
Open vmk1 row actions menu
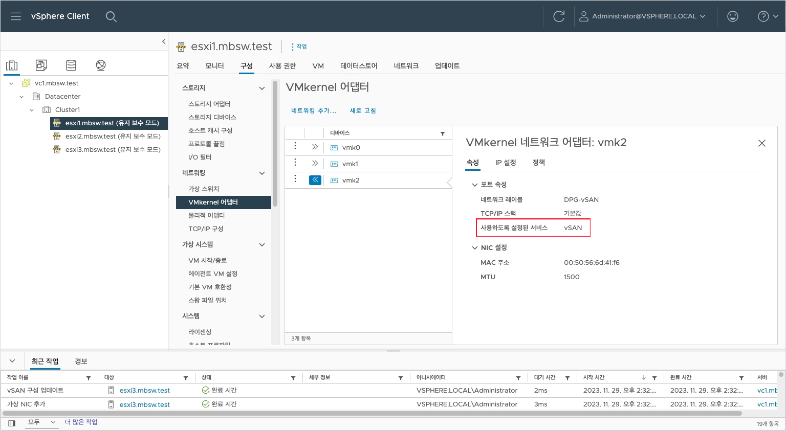pyautogui.click(x=295, y=163)
